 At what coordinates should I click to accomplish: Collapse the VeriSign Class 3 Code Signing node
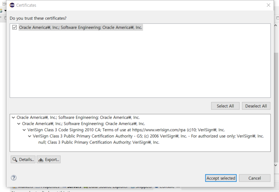click(x=24, y=130)
